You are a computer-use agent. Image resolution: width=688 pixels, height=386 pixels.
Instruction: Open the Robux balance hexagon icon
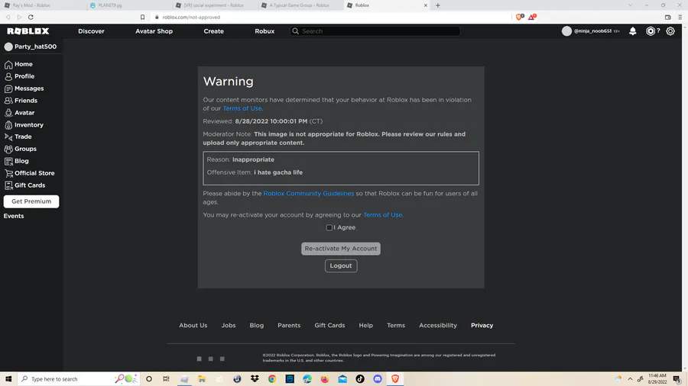(651, 31)
